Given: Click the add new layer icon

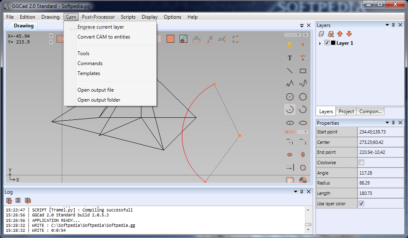Looking at the screenshot, I should 321,34.
